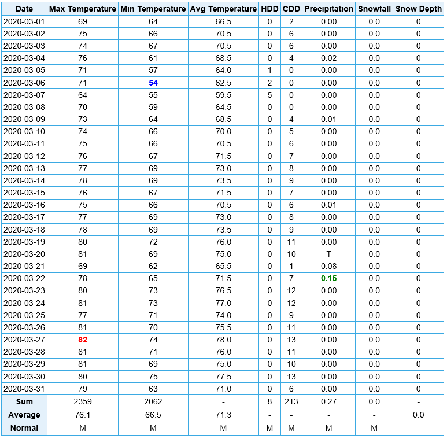This screenshot has width=447, height=439.
Task: Click precipitation 0.08 on 2020-03-21
Action: 328,266
